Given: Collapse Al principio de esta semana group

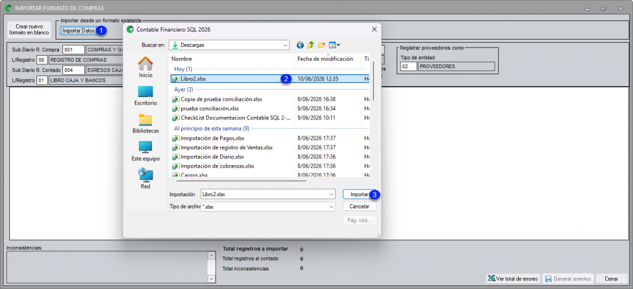Looking at the screenshot, I should pyautogui.click(x=211, y=129).
